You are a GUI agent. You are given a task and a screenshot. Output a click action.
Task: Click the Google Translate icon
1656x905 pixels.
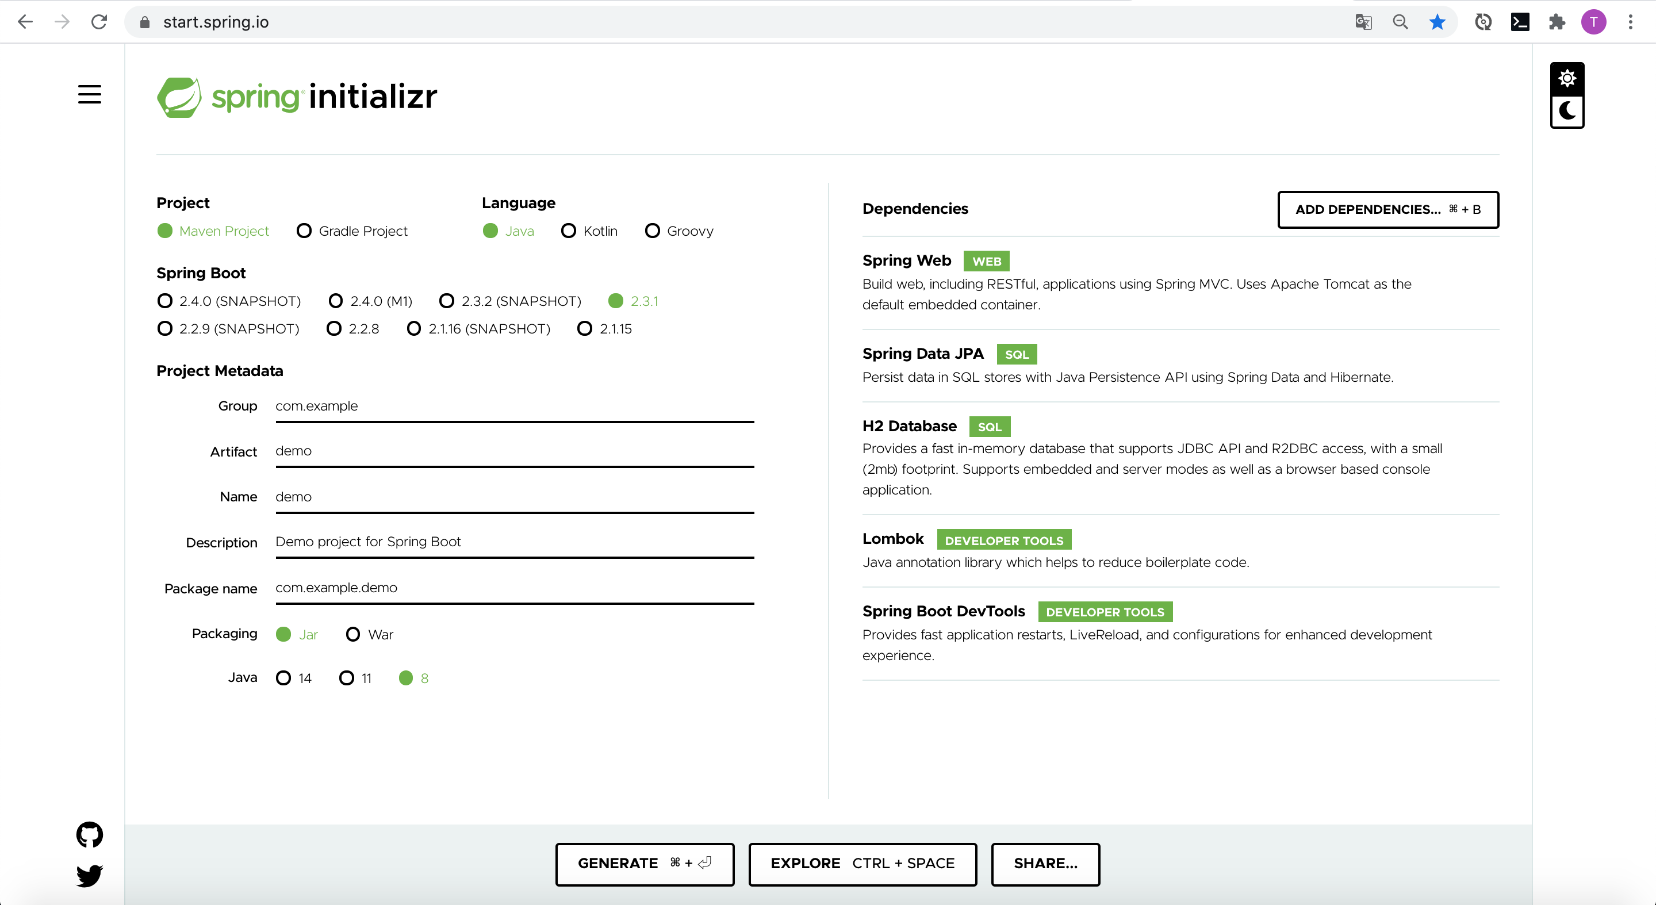(1363, 22)
